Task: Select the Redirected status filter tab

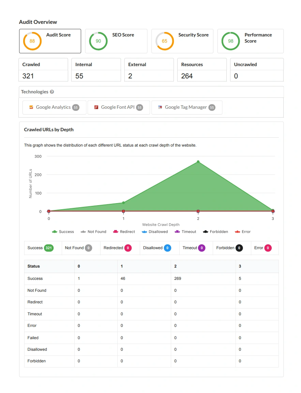Action: pos(117,248)
